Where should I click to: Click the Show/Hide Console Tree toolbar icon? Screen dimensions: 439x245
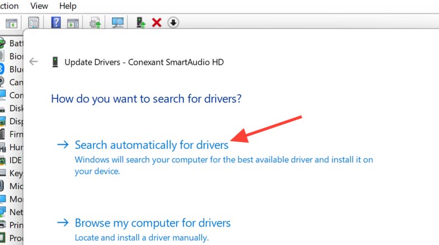[11, 23]
